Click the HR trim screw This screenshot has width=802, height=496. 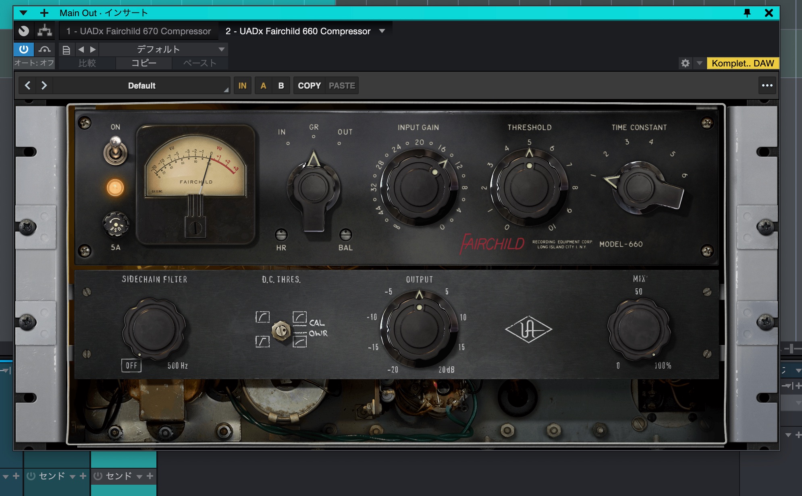click(281, 234)
